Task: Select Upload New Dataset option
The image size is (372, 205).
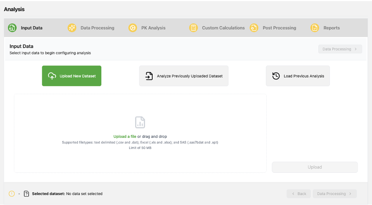Action: coord(72,76)
